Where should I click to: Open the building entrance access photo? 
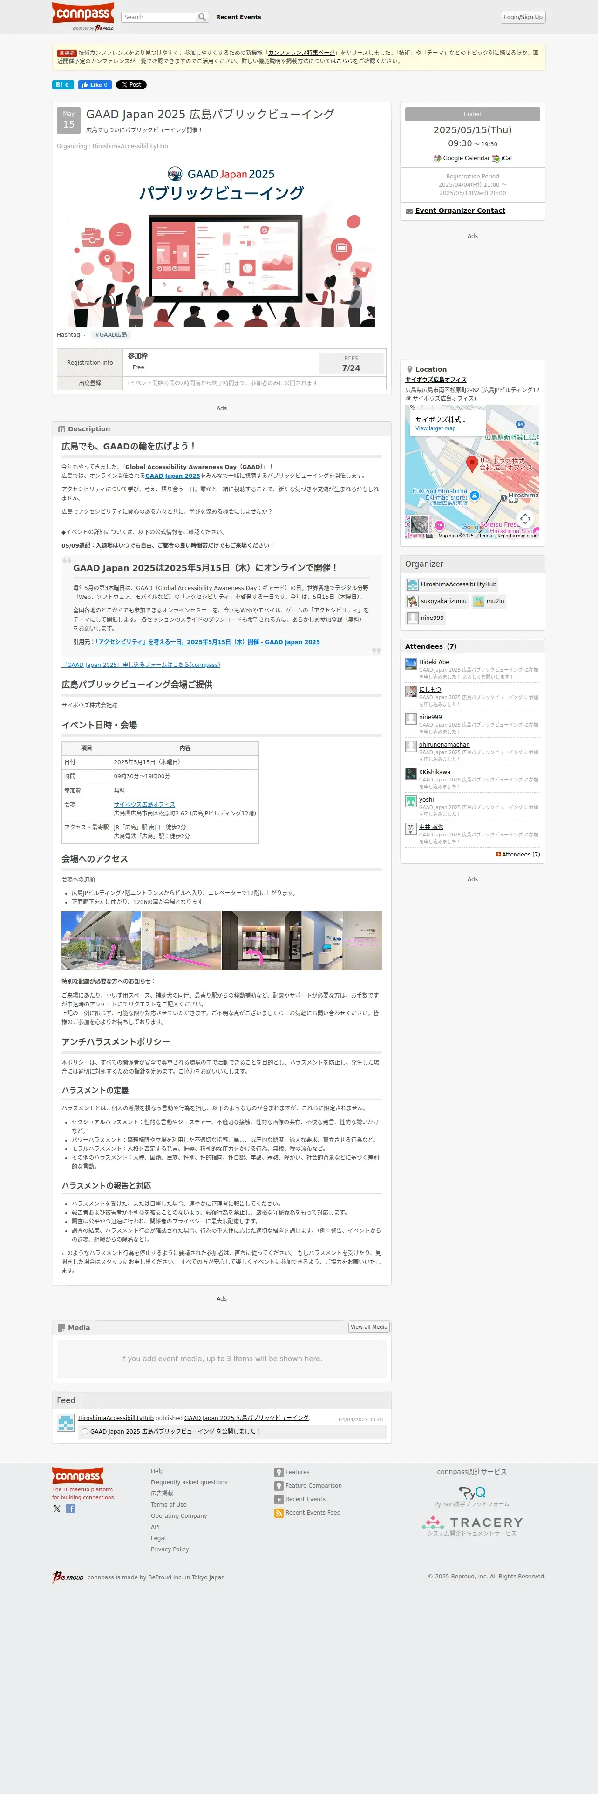[101, 940]
